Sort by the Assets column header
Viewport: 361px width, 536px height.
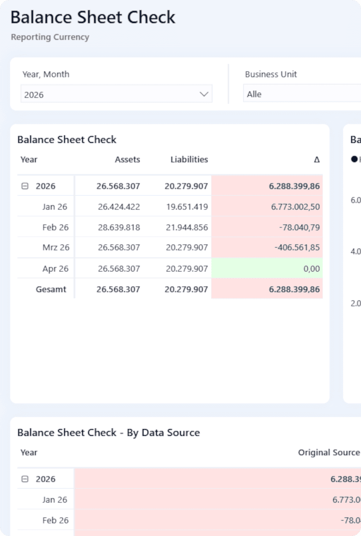coord(127,159)
